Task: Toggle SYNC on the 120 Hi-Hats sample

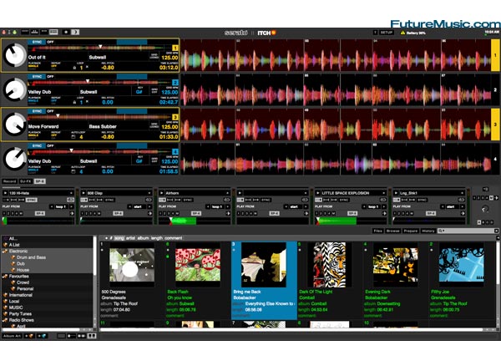Action: click(x=31, y=200)
